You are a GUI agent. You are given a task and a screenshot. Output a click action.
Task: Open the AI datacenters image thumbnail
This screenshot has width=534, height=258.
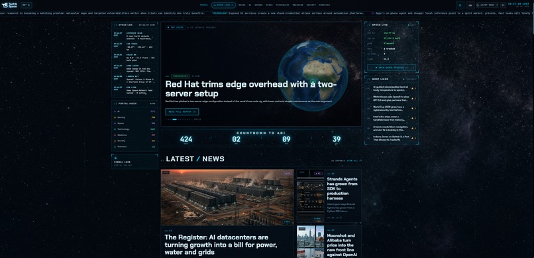point(227,198)
